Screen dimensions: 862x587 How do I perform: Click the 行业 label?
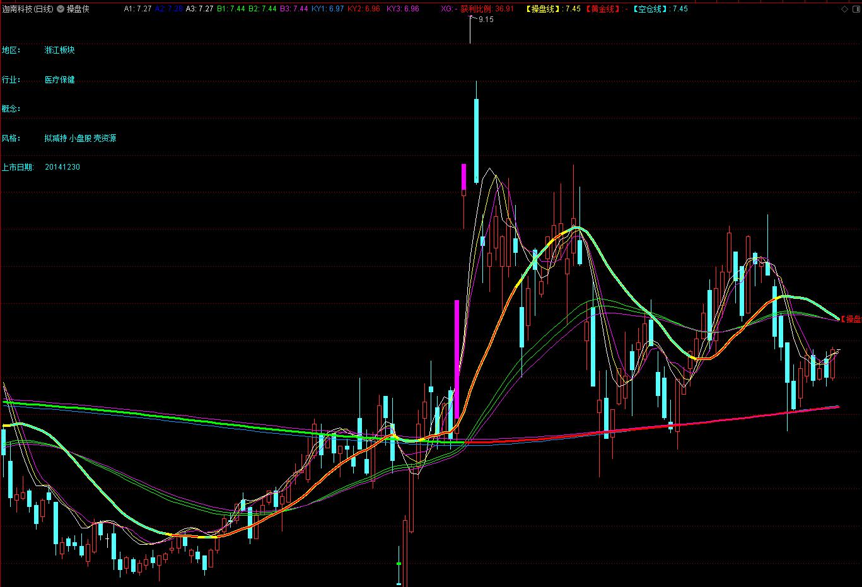(11, 79)
